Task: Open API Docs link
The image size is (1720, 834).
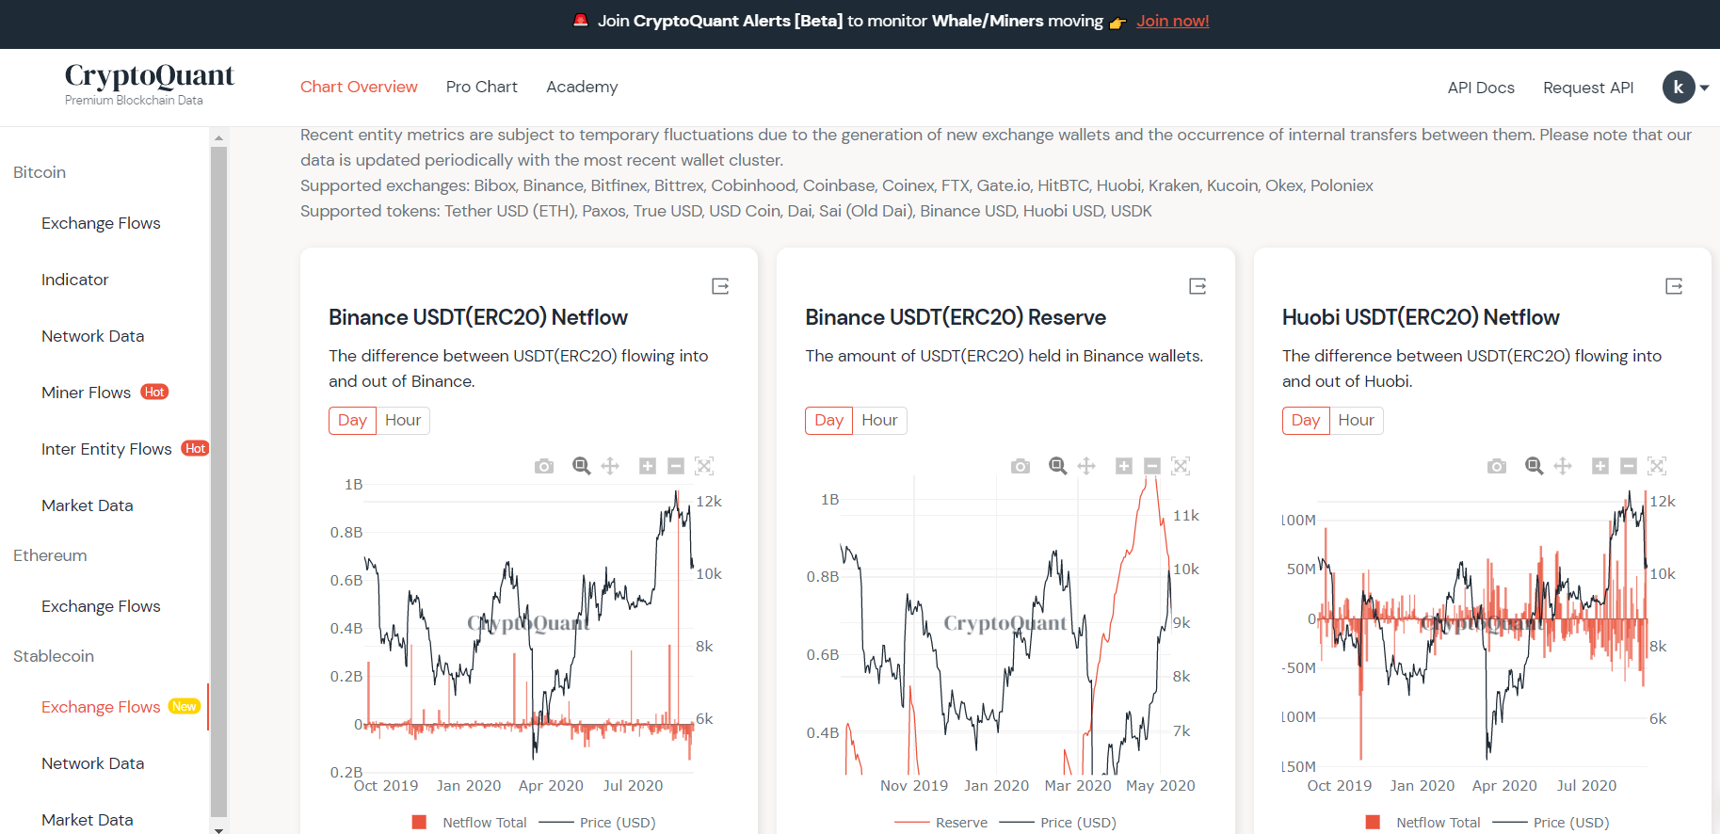Action: pos(1481,88)
